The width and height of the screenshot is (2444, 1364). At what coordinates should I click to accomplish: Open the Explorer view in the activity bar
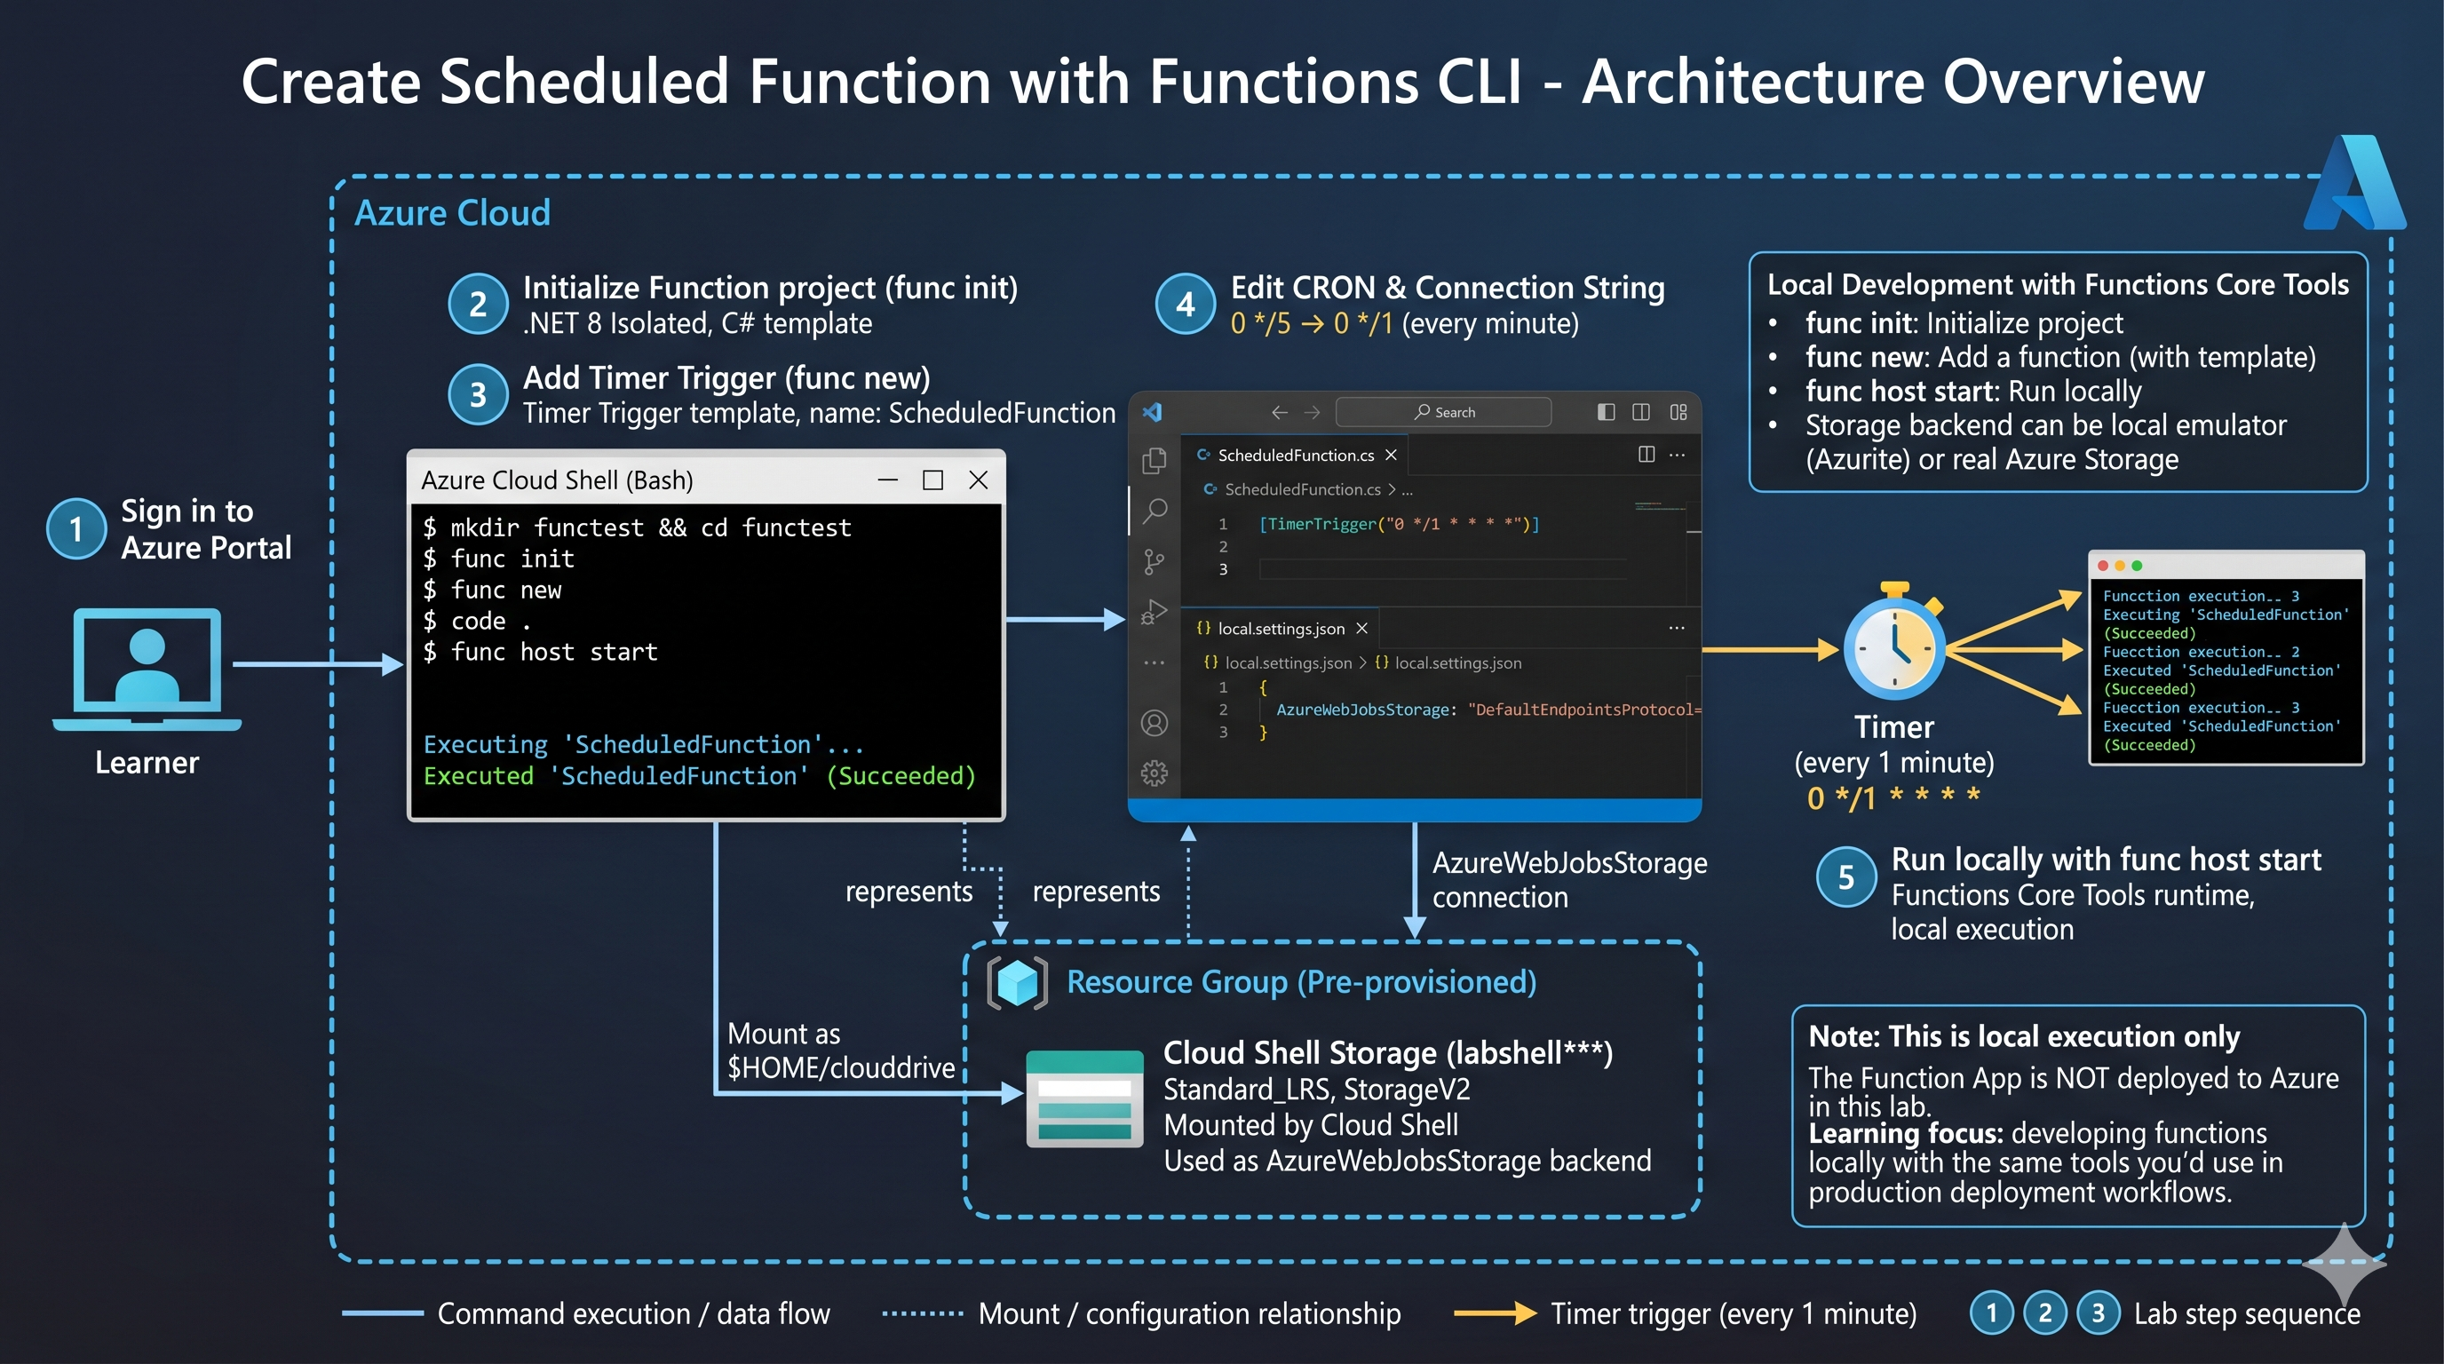pyautogui.click(x=1154, y=460)
